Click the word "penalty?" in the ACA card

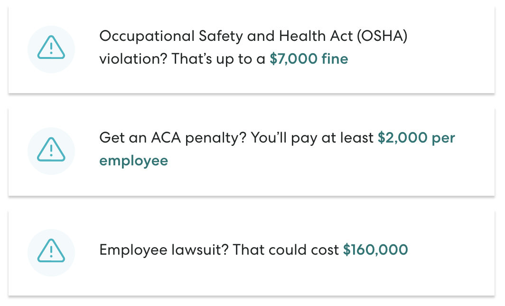216,138
